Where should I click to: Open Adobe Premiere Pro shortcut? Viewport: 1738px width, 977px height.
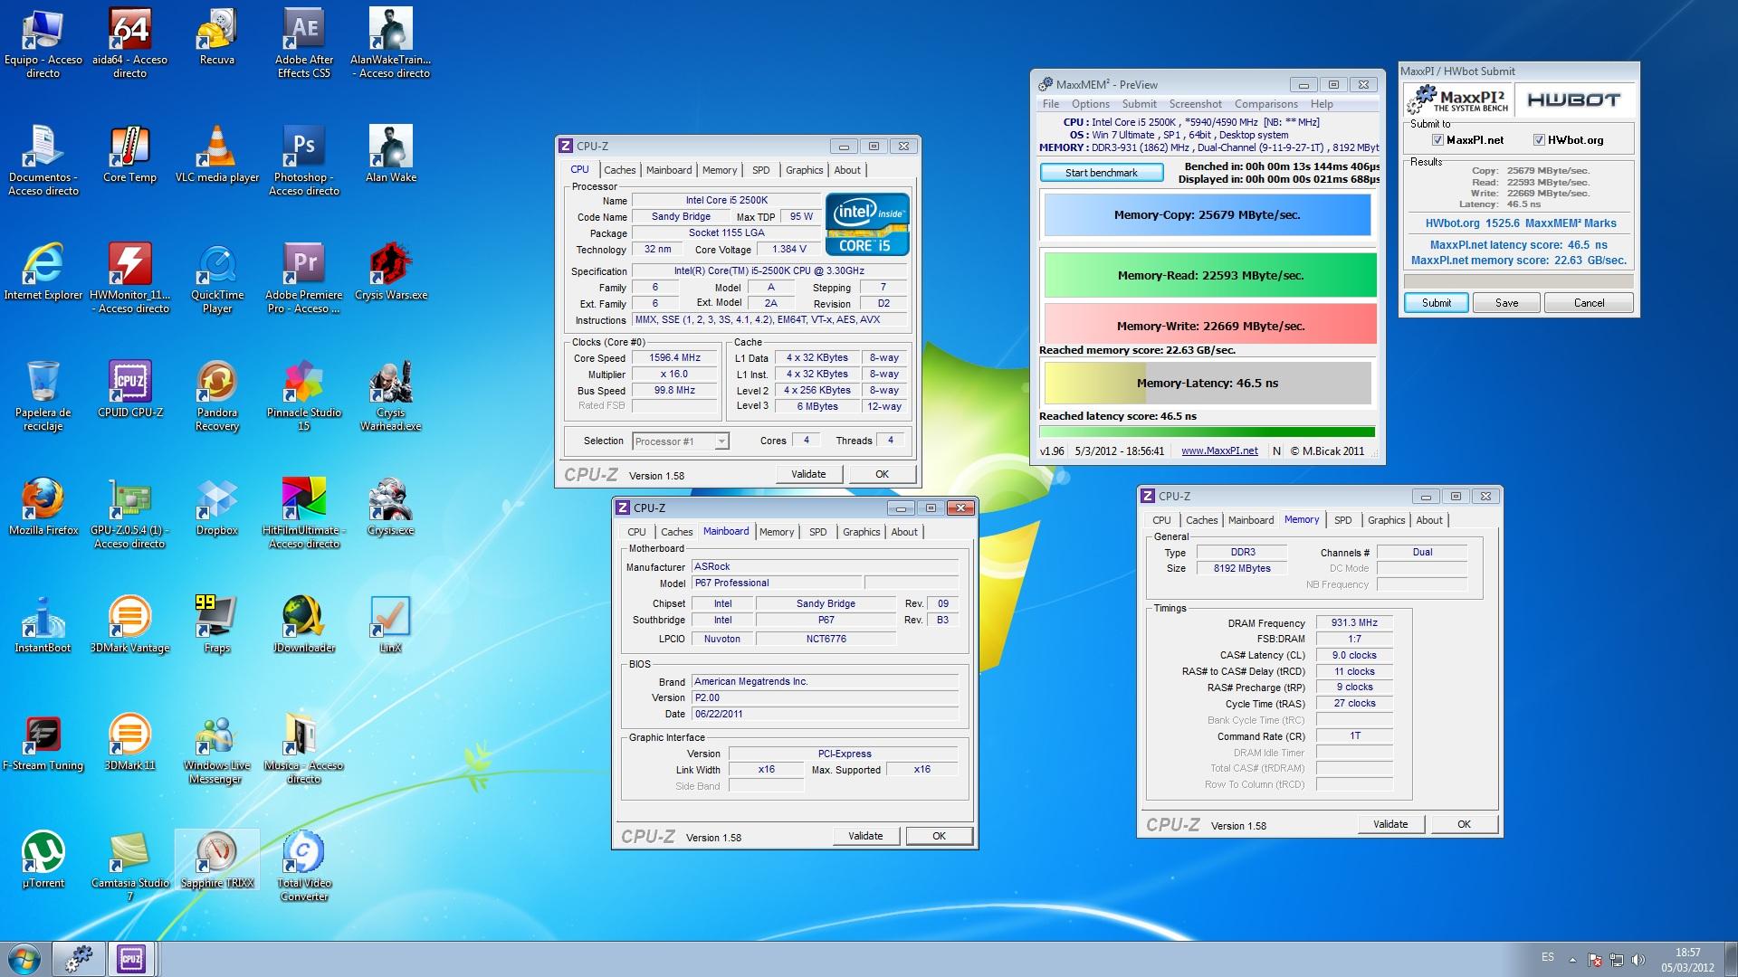pos(304,278)
